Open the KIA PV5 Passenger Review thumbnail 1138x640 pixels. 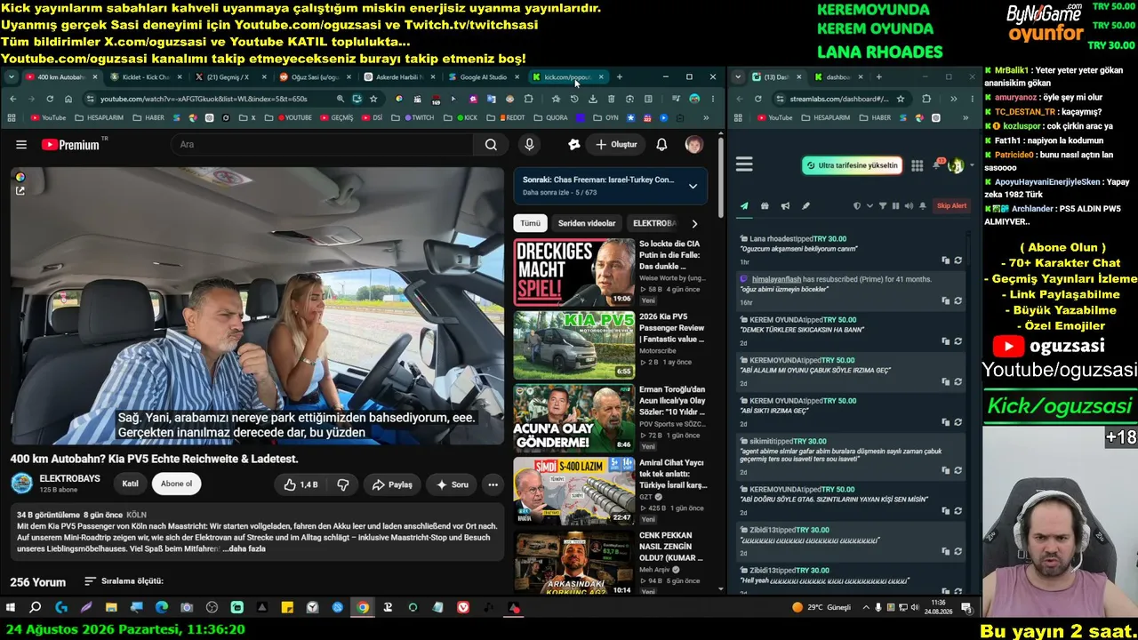click(573, 346)
